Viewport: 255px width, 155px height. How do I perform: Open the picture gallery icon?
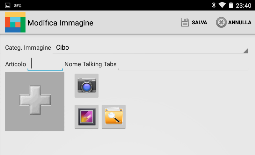86,117
